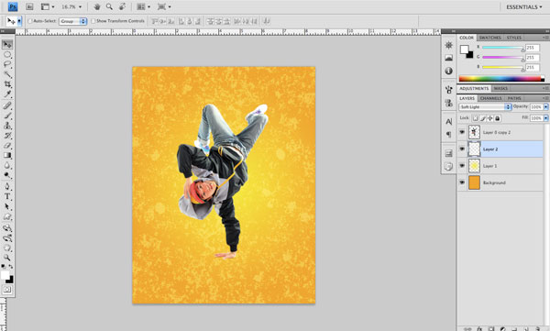Switch to the Paths tab
Screen dimensions: 550x331
[514, 98]
